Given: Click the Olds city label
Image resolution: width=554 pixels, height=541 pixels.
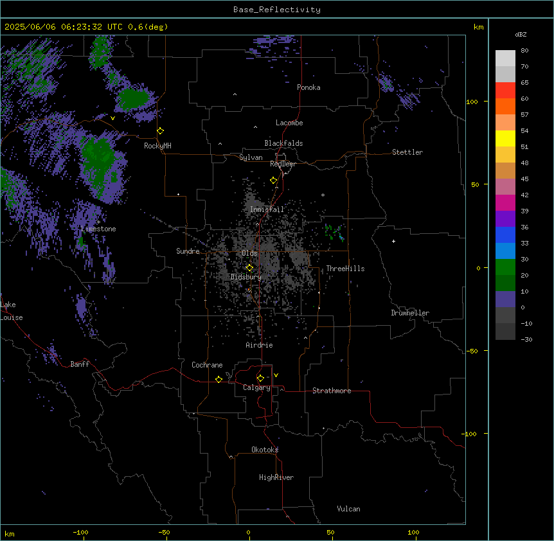Looking at the screenshot, I should point(249,253).
